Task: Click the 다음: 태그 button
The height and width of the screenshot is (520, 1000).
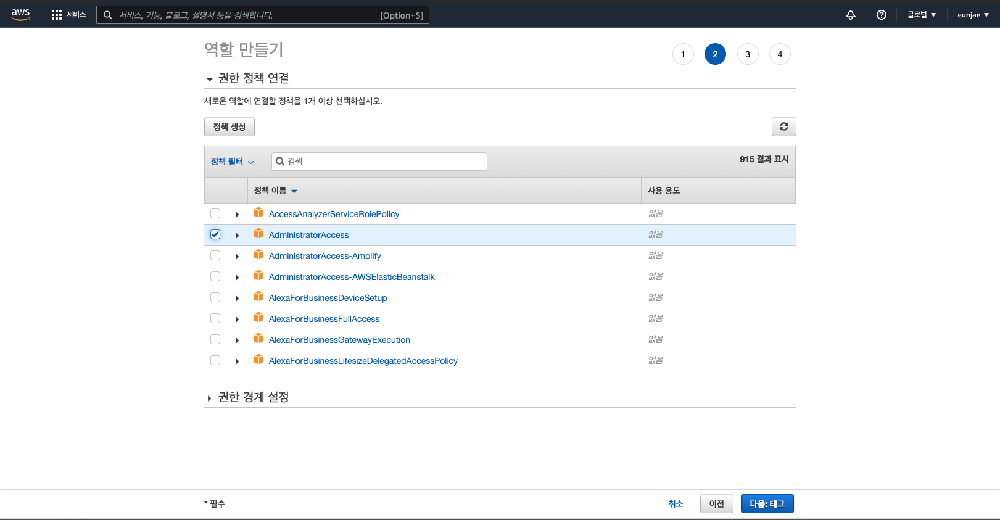Action: point(767,504)
